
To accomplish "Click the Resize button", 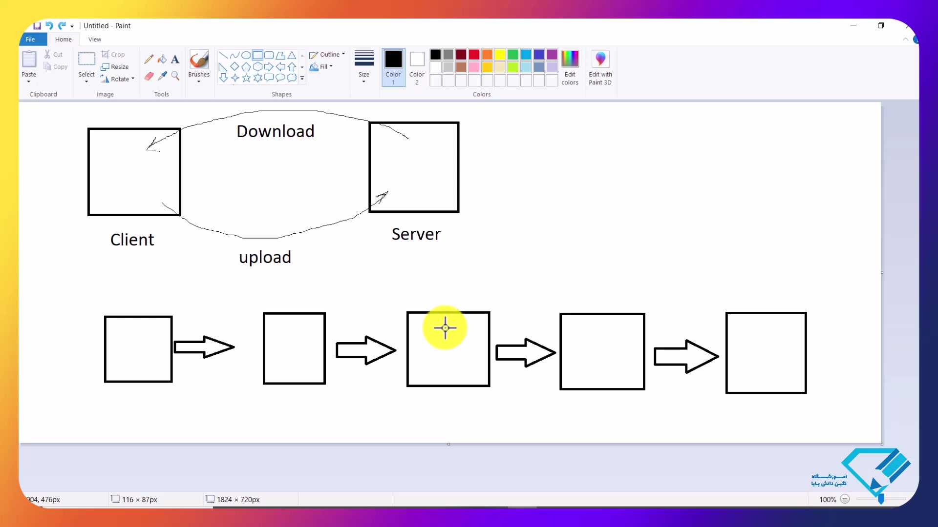I will click(115, 67).
